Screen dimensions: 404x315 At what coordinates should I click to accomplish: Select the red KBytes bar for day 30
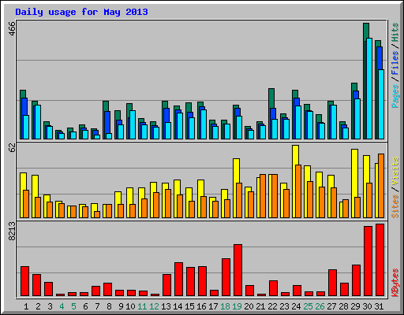click(368, 261)
